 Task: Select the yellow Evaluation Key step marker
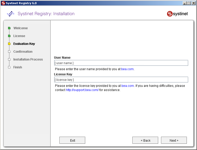9,44
